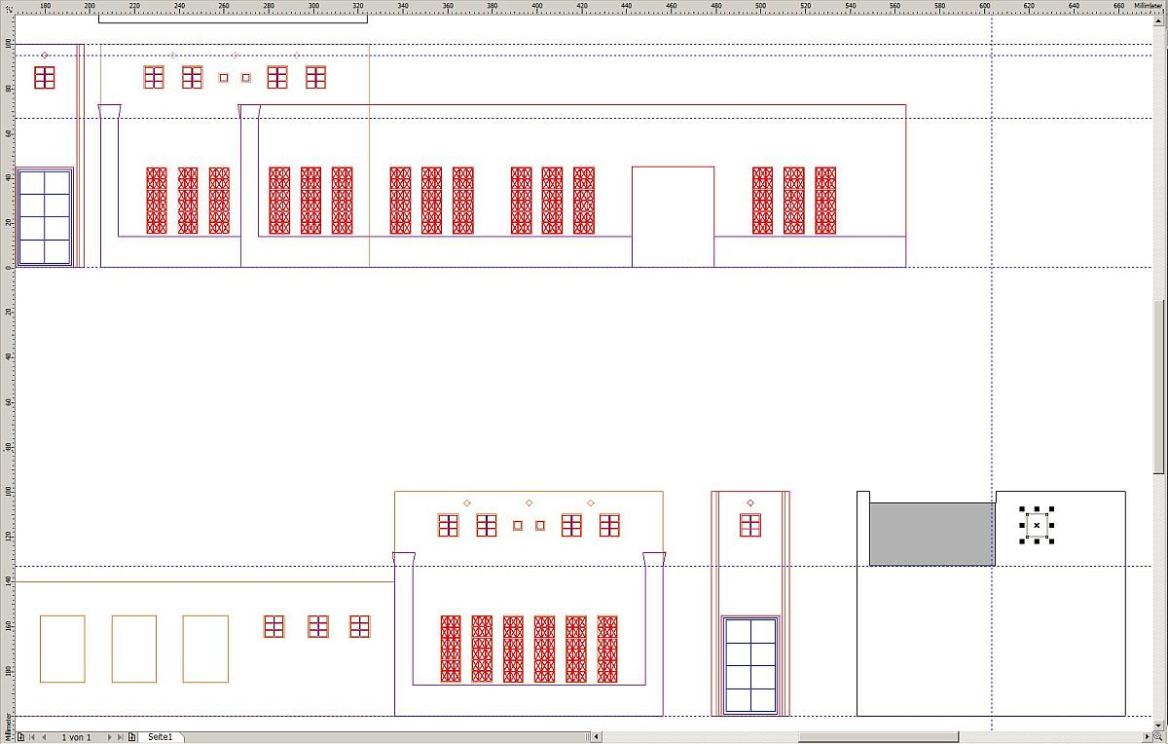Go to the first page using navigation arrow

pyautogui.click(x=32, y=737)
